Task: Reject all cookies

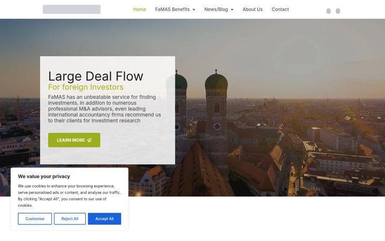Action: pos(70,219)
